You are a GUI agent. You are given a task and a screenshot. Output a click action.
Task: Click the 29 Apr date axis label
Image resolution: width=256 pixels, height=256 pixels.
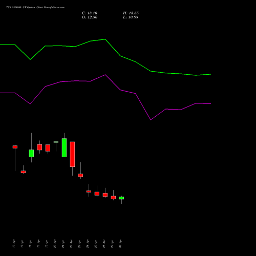(112, 244)
